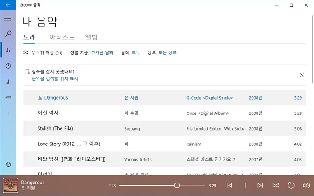Go back with the arrow button
314x196 pixels.
8,5
